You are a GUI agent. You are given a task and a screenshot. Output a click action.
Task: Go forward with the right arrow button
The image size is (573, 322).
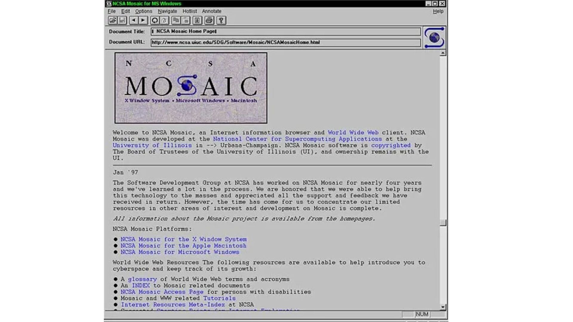[143, 20]
